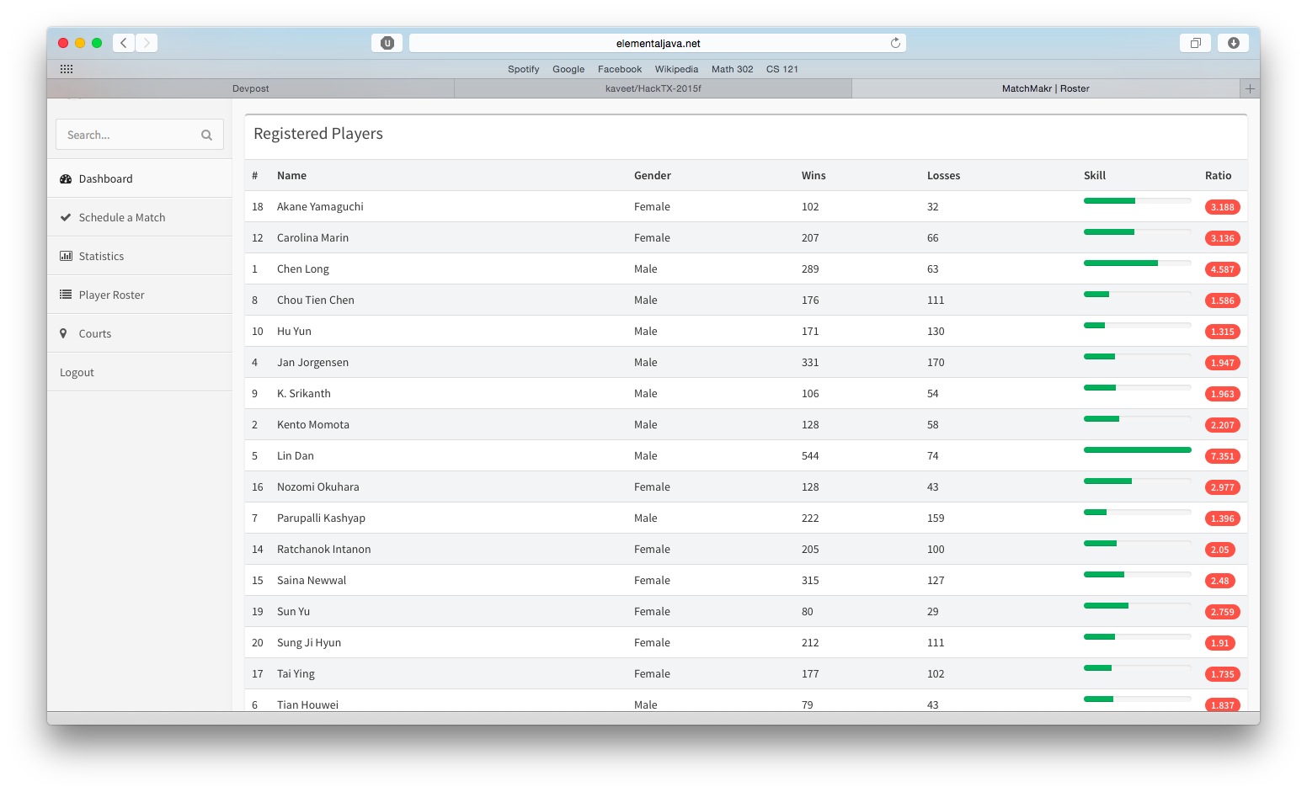Open Dashboard in the sidebar

[x=140, y=178]
